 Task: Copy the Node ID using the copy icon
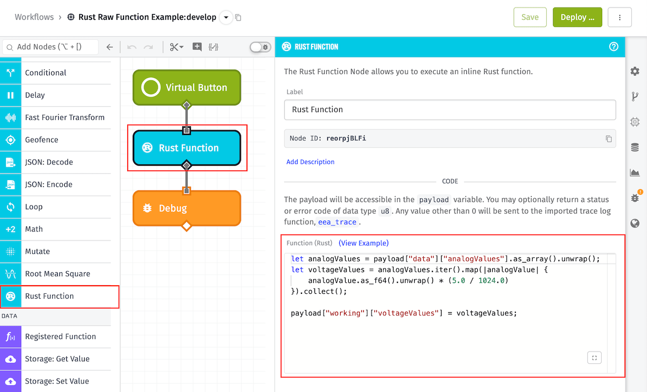[609, 139]
